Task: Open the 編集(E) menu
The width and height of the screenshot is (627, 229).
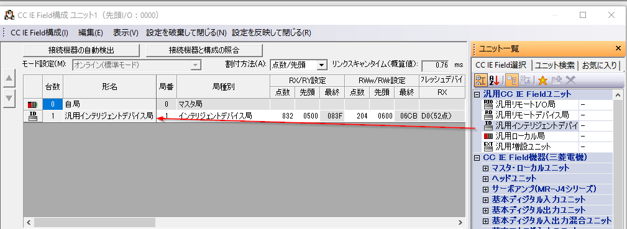Action: coord(91,33)
